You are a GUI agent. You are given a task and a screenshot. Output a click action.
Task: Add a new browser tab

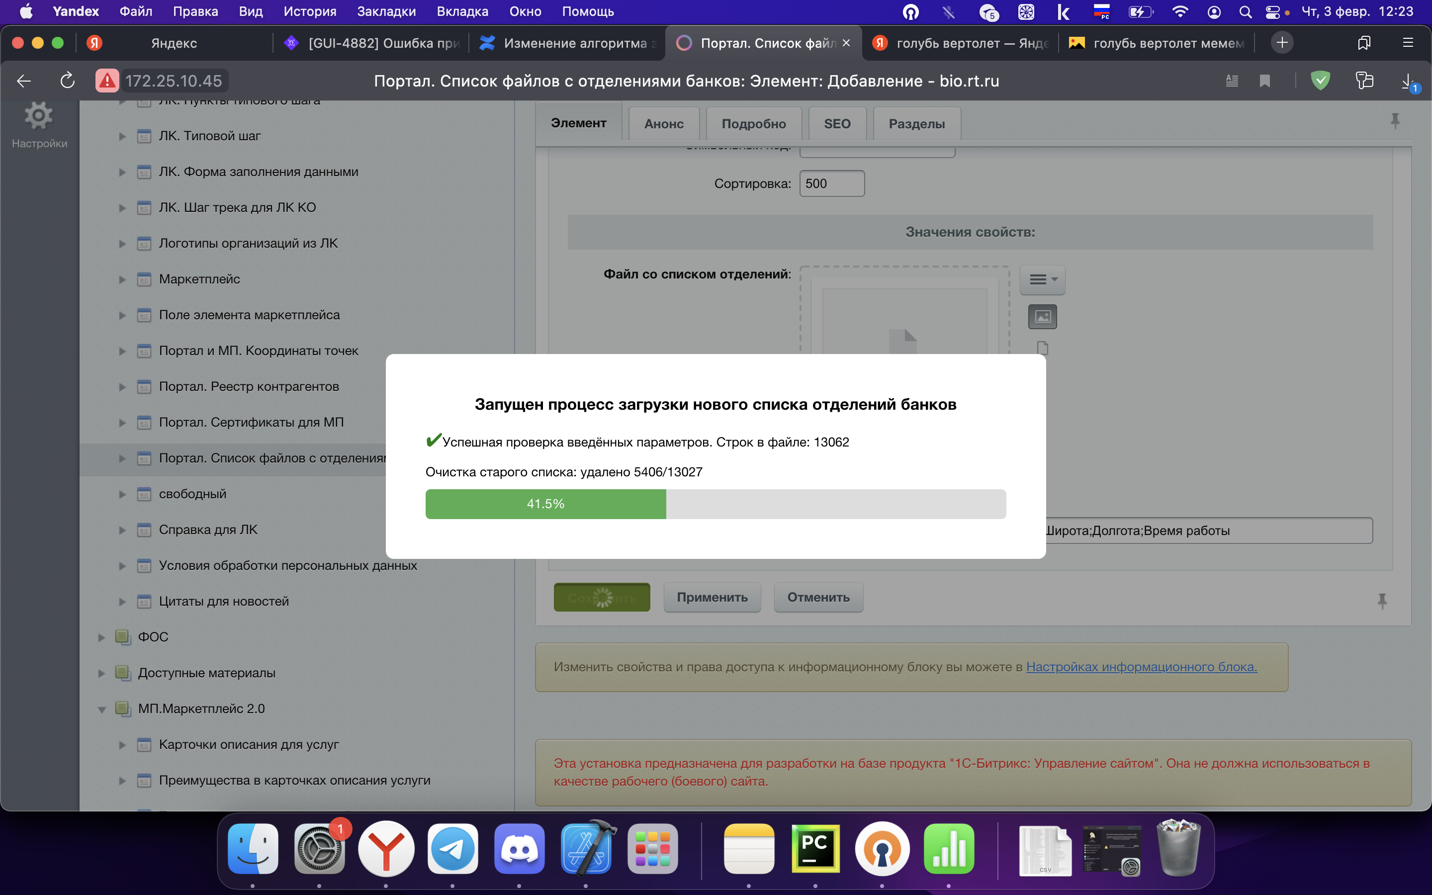[1282, 43]
